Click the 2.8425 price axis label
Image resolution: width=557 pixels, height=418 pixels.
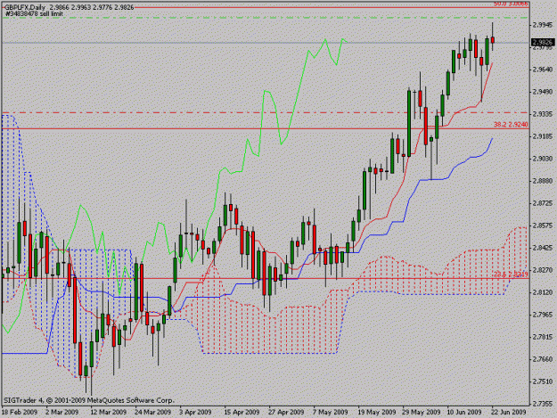[x=543, y=248]
